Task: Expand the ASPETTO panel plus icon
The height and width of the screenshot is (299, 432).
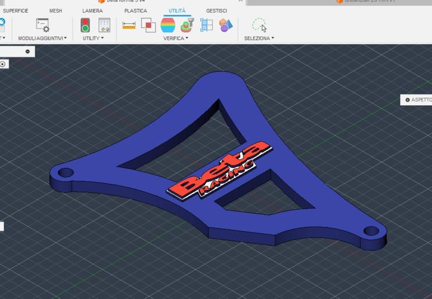Action: [408, 100]
